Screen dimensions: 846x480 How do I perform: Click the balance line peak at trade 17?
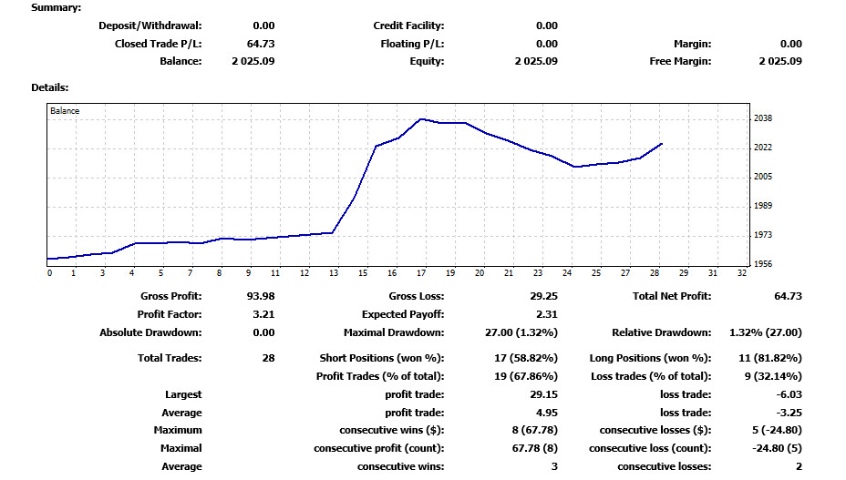coord(420,118)
